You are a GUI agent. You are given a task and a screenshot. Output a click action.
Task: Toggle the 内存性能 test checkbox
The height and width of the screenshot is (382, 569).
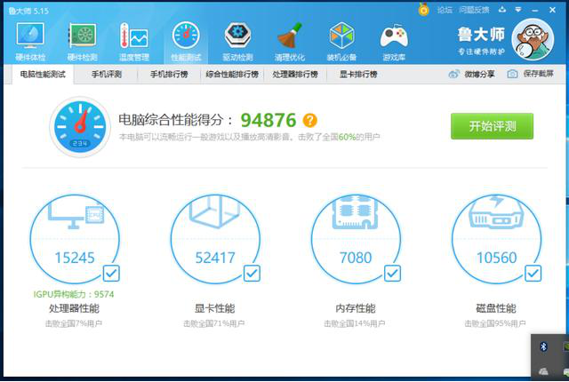coord(392,273)
